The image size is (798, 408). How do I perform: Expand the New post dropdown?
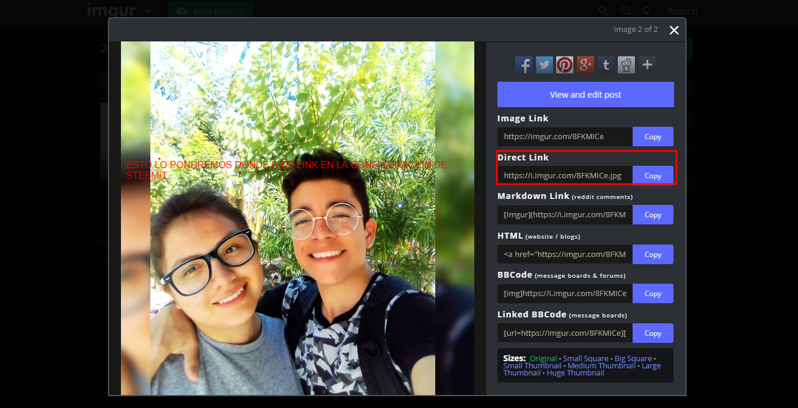[240, 11]
